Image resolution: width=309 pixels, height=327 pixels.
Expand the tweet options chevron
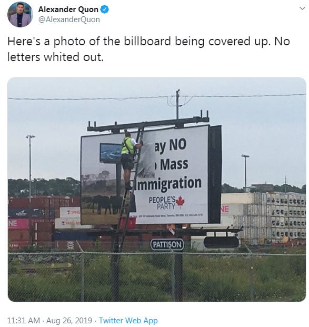pos(302,8)
